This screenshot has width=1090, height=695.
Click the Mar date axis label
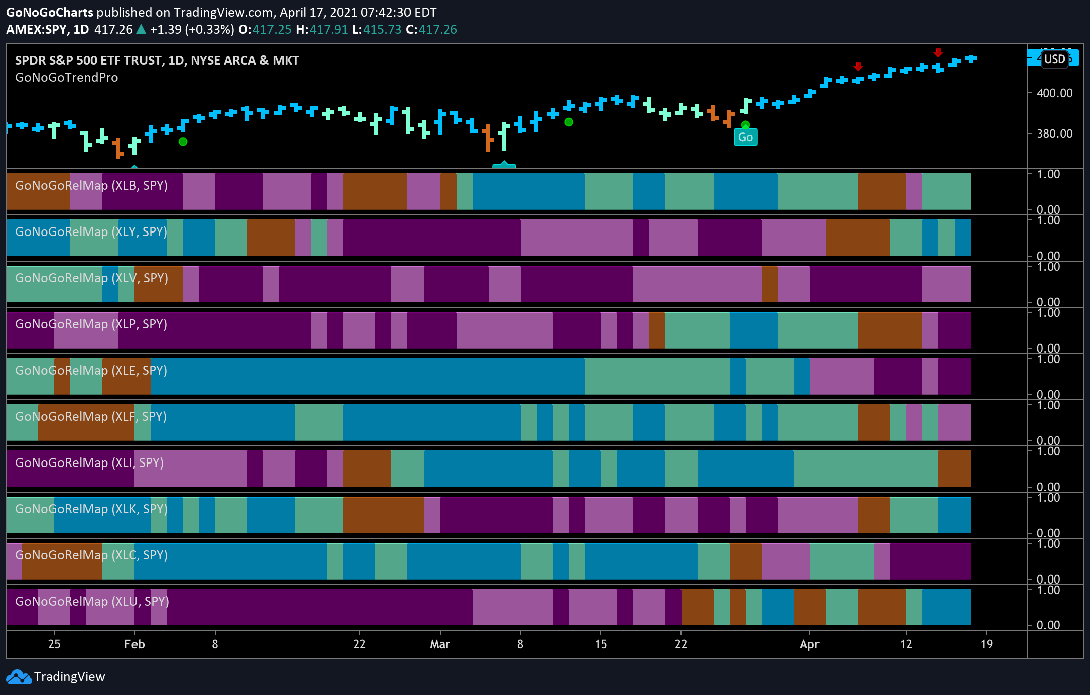(x=440, y=644)
